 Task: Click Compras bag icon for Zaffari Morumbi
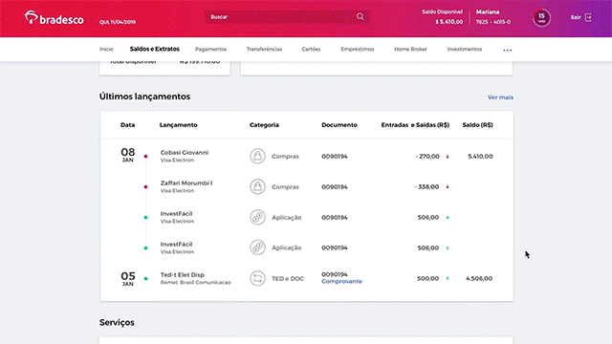pos(257,186)
